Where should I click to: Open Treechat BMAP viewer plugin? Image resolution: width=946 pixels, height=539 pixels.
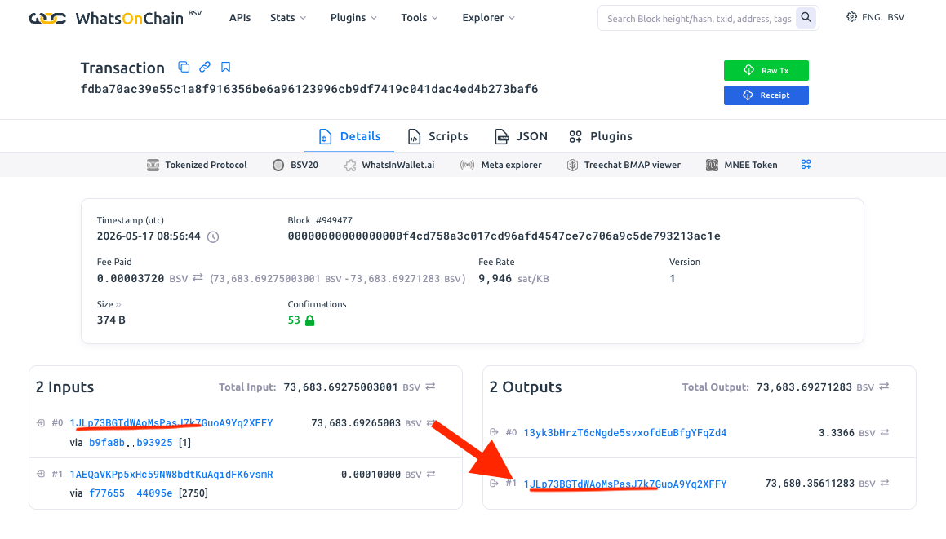click(x=624, y=165)
